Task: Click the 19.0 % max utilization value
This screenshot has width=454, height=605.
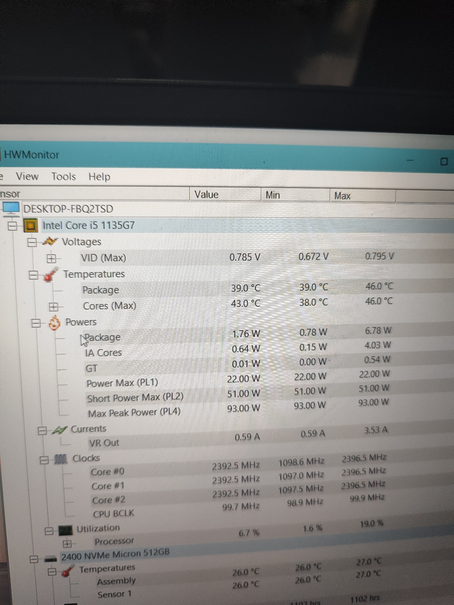Action: pyautogui.click(x=372, y=523)
